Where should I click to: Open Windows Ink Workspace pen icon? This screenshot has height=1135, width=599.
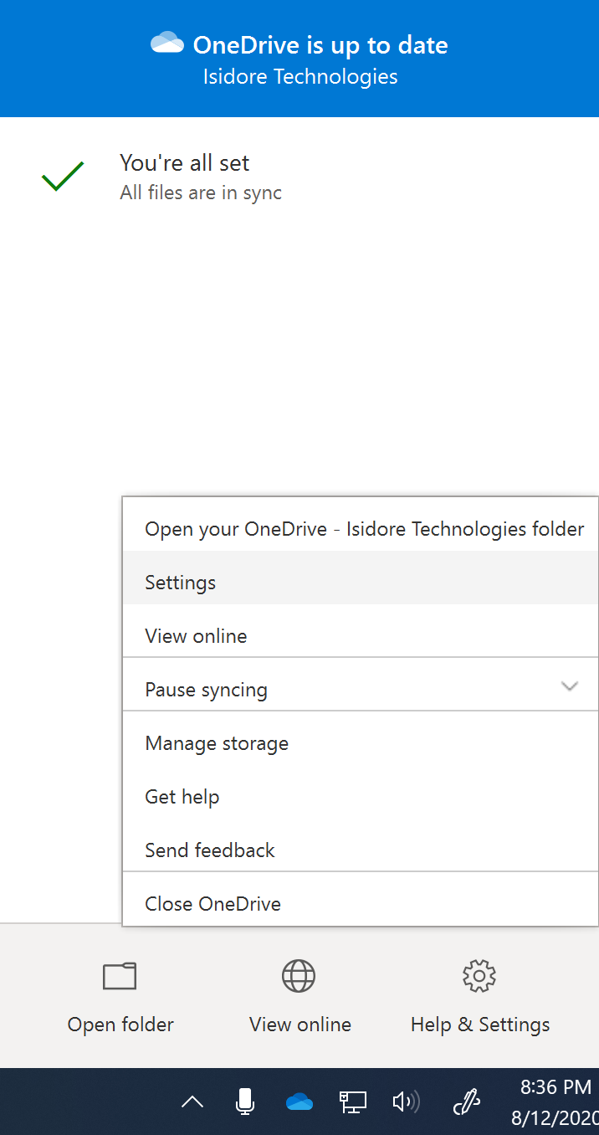click(466, 1102)
